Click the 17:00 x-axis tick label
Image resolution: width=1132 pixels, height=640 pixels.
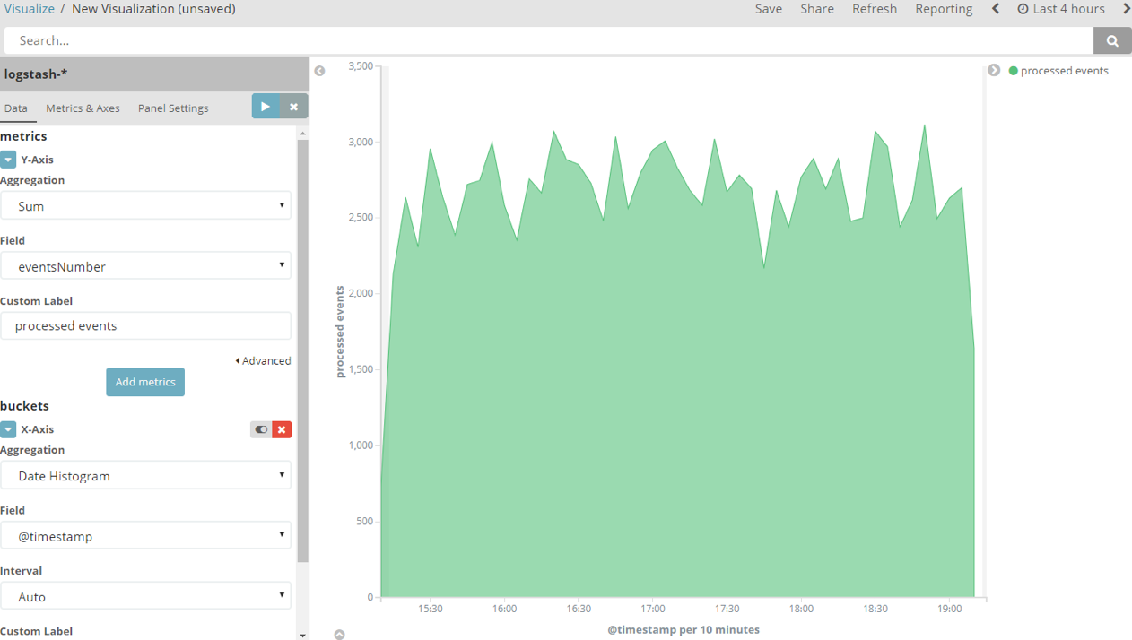point(653,609)
